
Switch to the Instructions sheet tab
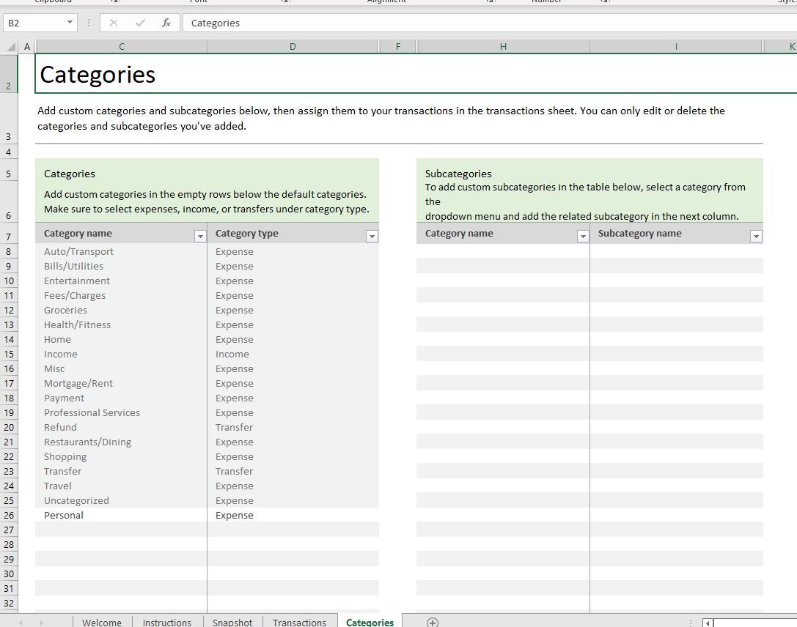click(167, 621)
